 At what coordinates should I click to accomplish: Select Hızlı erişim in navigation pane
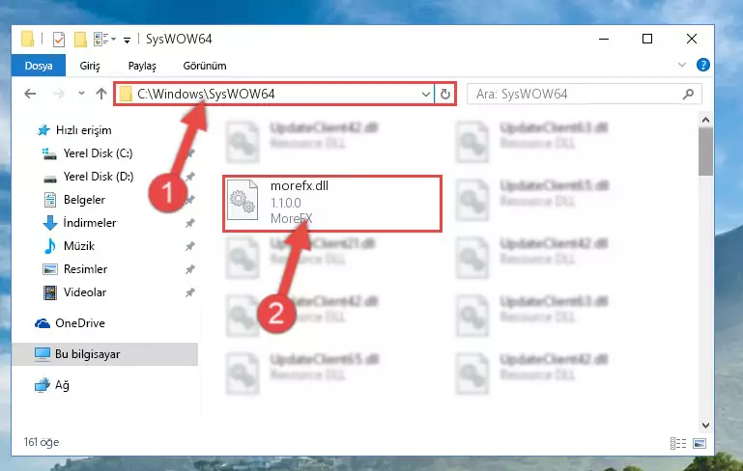[x=83, y=130]
